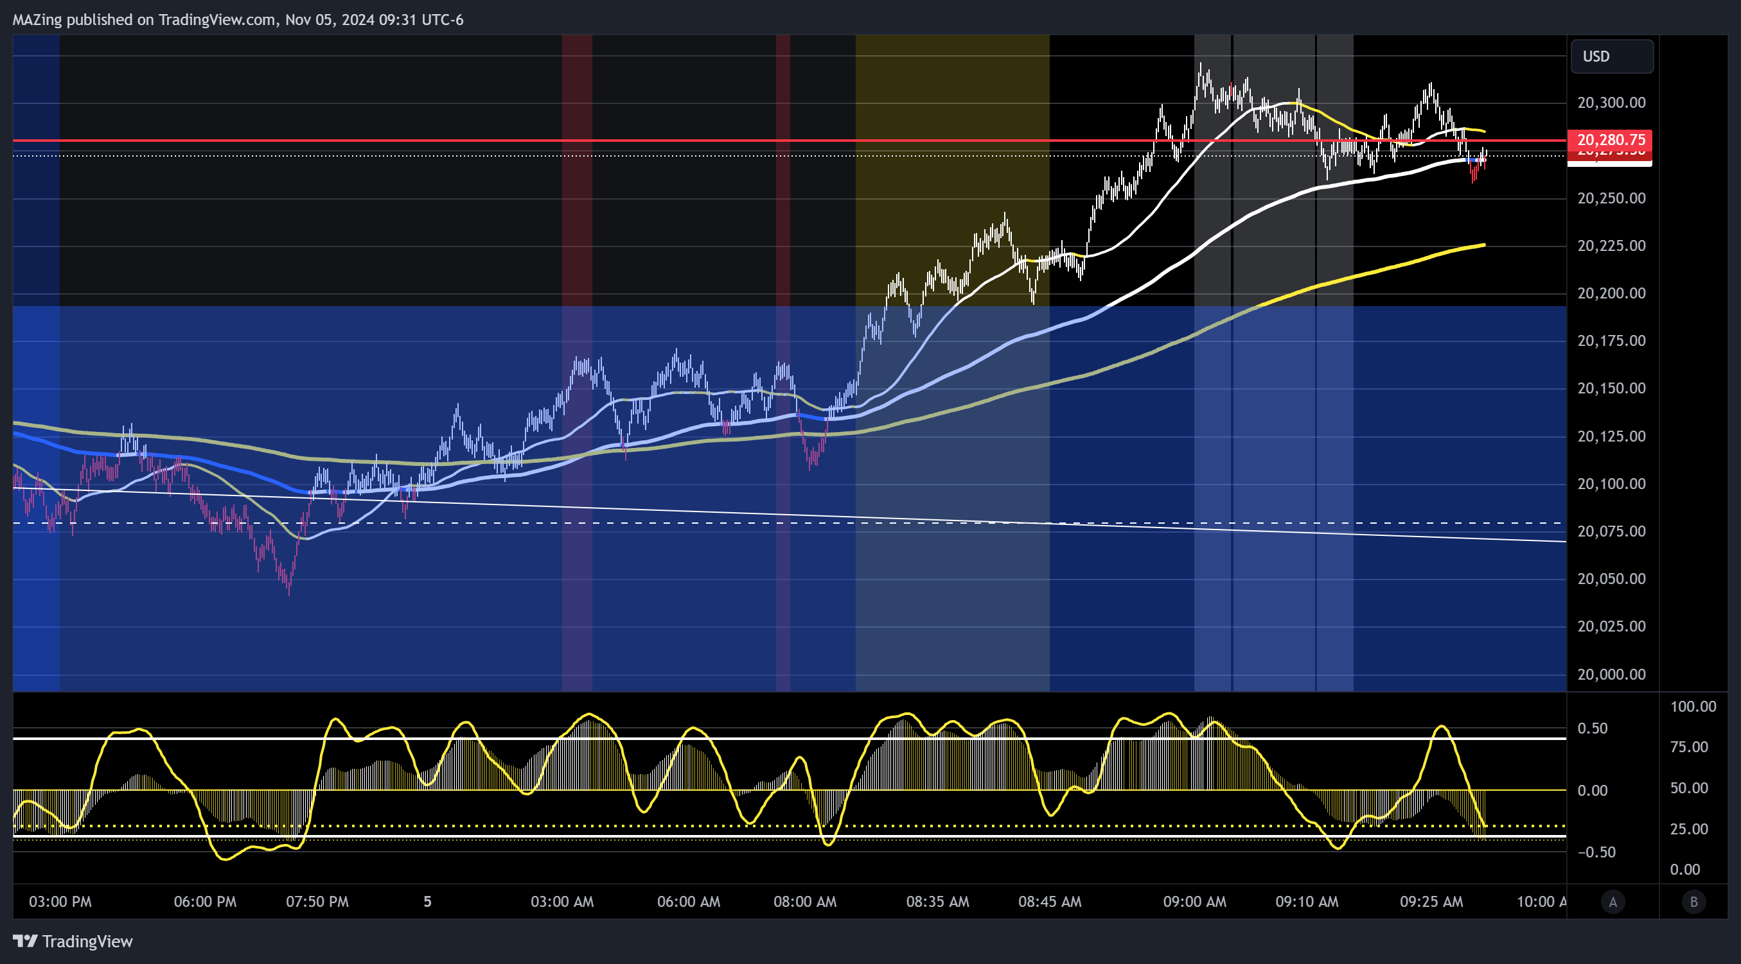1741x964 pixels.
Task: Click the 08:45 AM time axis label
Action: 1049,902
